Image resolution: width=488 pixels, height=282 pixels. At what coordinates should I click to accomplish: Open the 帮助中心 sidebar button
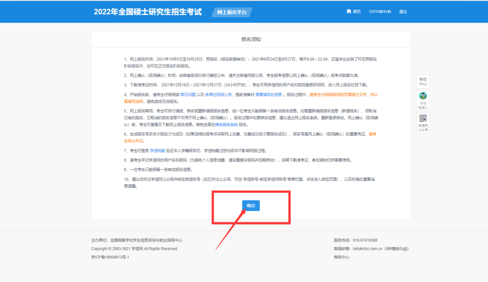point(422,81)
